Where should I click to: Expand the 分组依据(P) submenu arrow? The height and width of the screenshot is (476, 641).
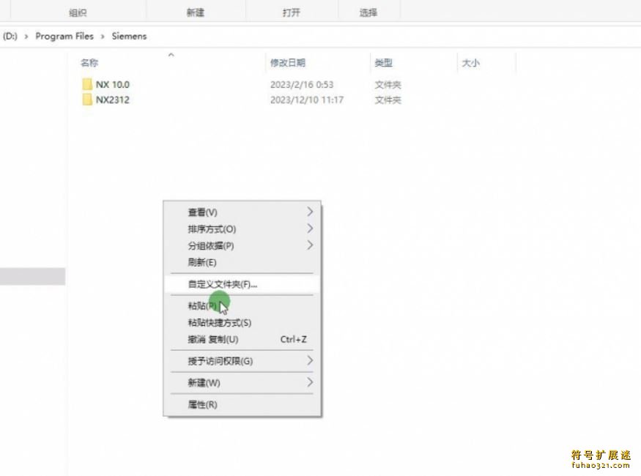coord(310,245)
